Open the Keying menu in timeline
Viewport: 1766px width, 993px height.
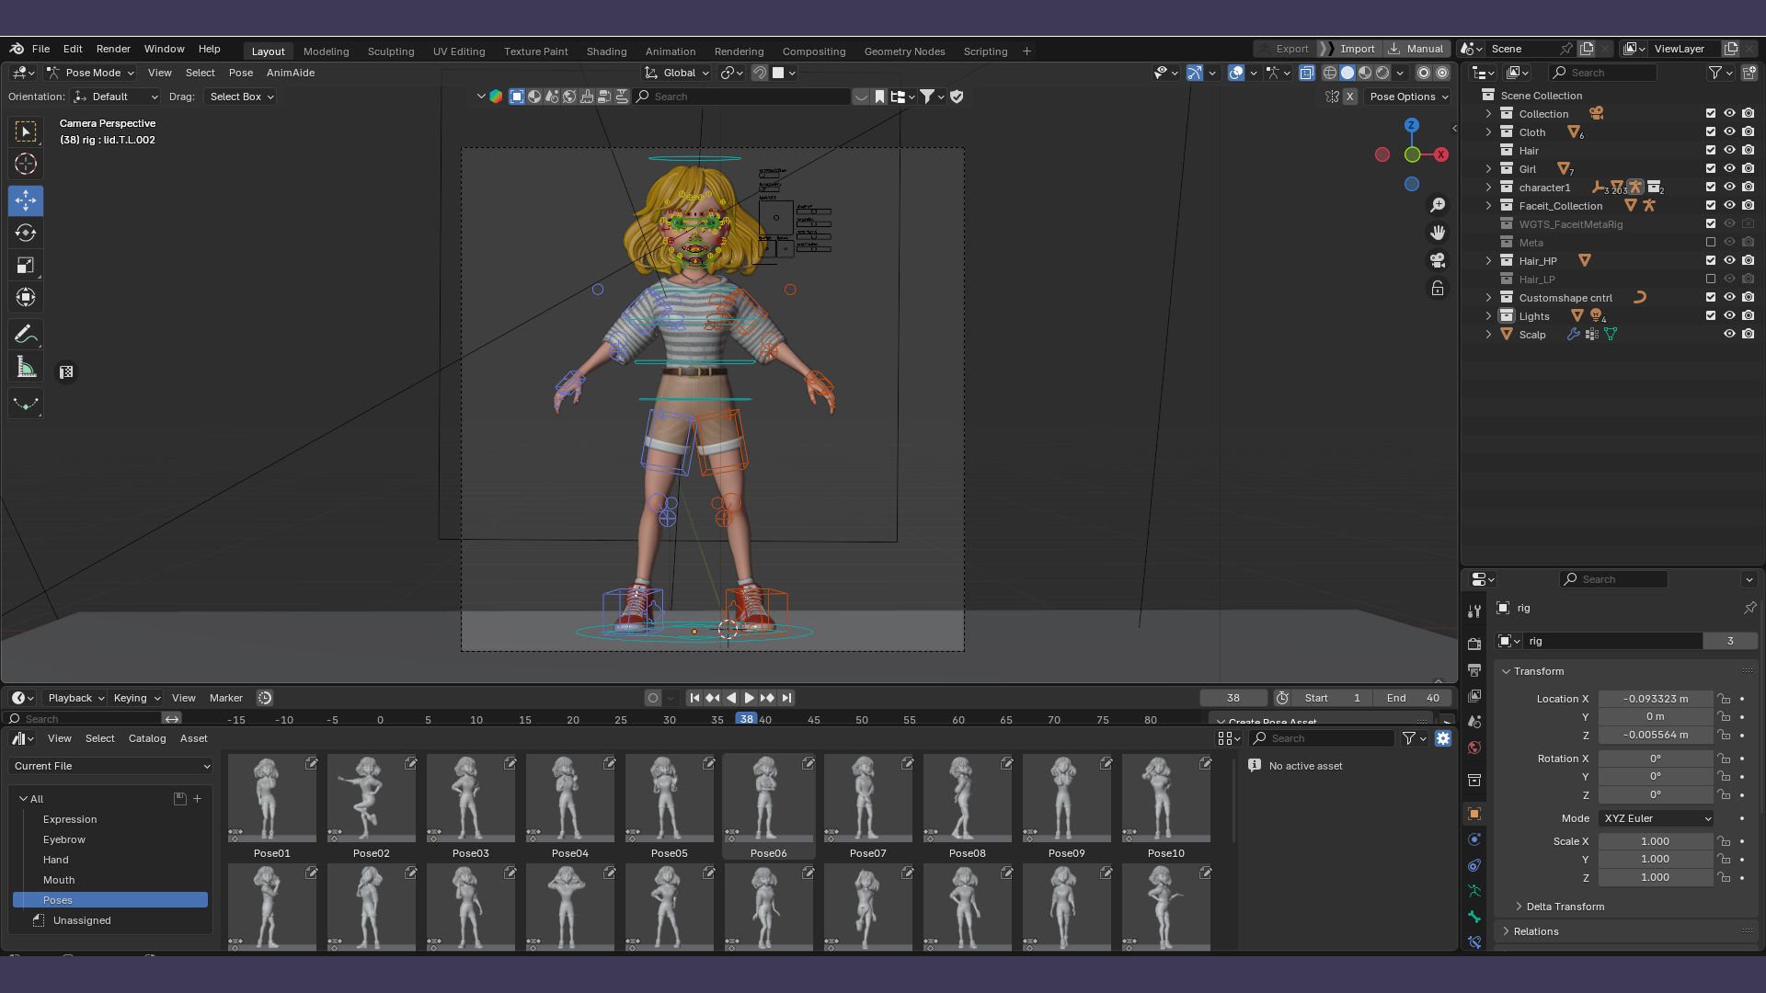(136, 698)
